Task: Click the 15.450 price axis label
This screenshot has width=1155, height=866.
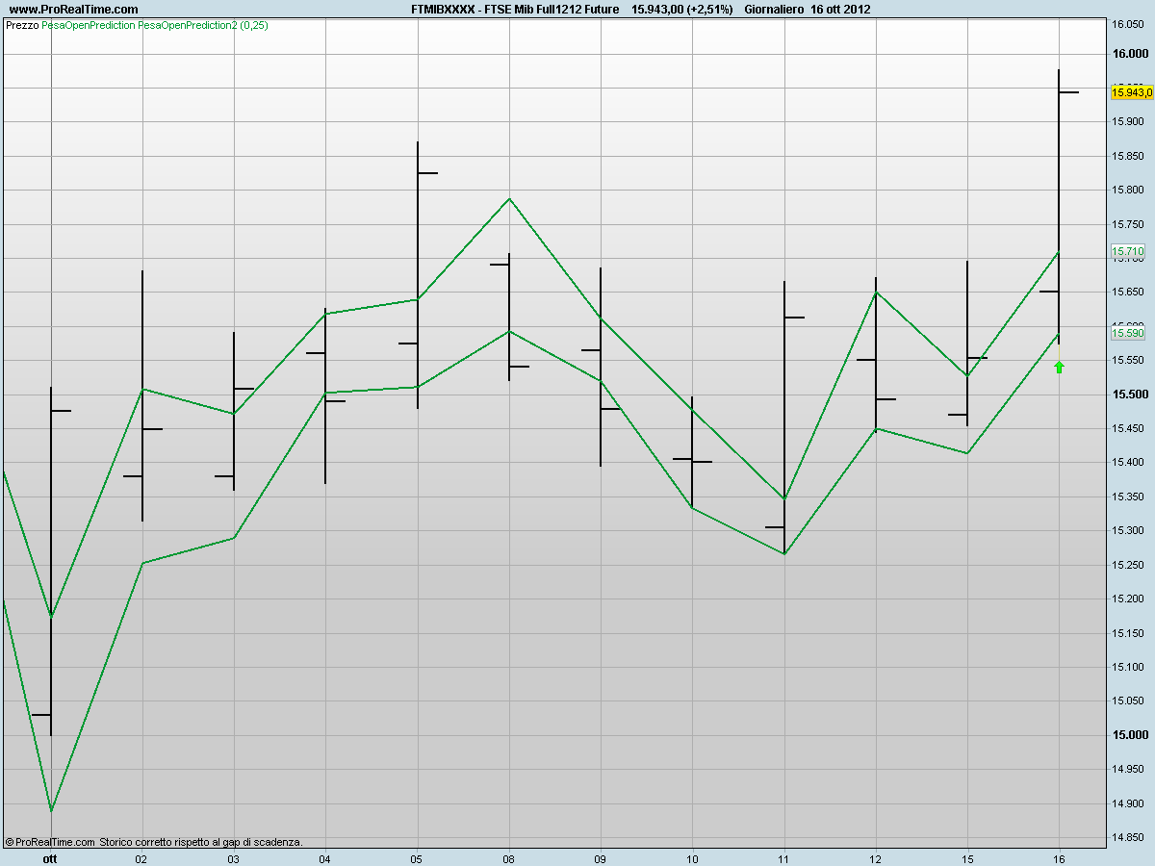Action: (1127, 428)
